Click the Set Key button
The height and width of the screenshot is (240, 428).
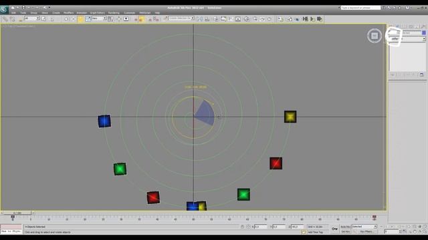pos(345,231)
